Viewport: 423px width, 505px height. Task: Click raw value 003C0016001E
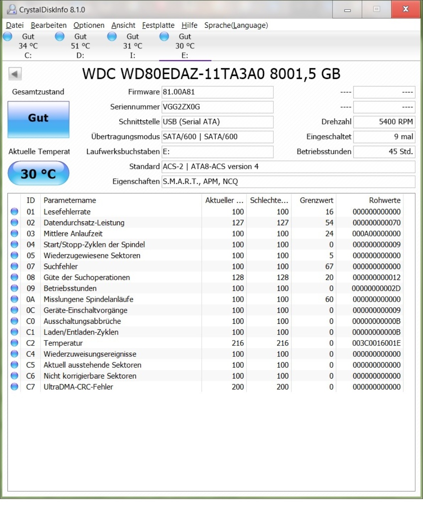[x=376, y=343]
